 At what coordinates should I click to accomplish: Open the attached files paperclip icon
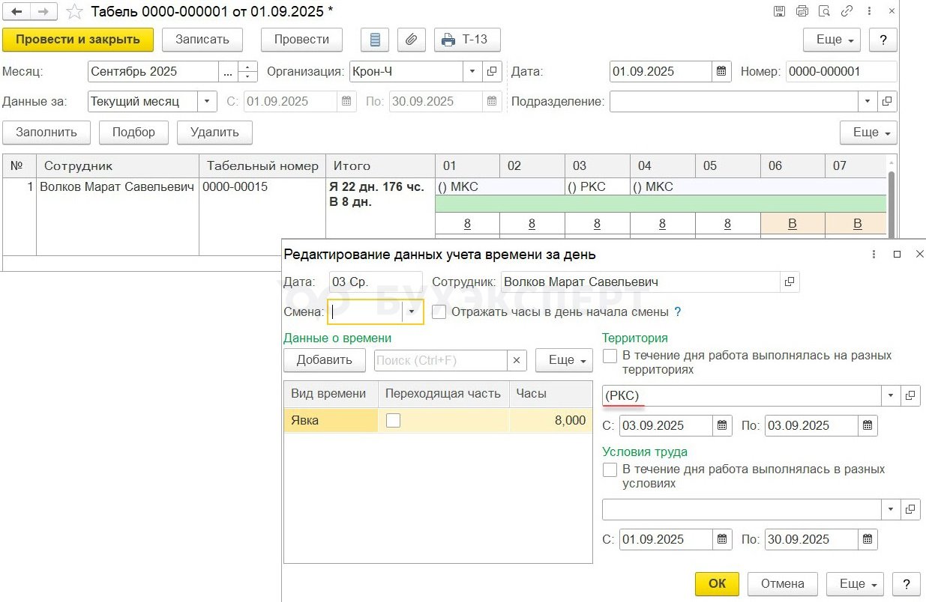coord(411,40)
